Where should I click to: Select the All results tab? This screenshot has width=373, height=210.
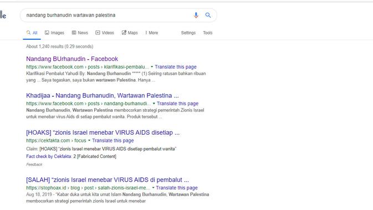32,33
